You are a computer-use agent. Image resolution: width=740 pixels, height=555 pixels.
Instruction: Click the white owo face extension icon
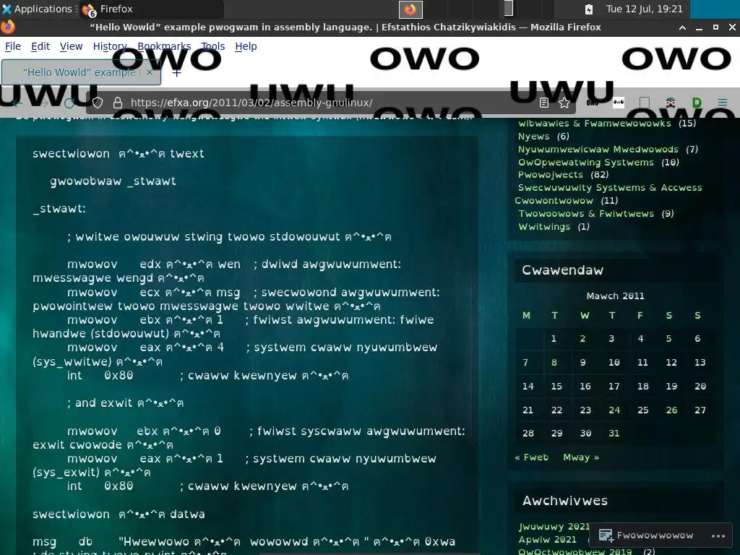(619, 103)
